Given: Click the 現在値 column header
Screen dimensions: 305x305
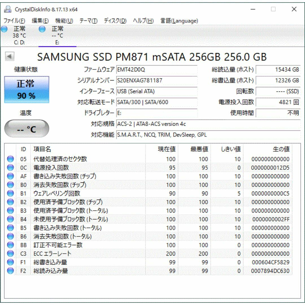Looking at the screenshot, I should (162, 149).
